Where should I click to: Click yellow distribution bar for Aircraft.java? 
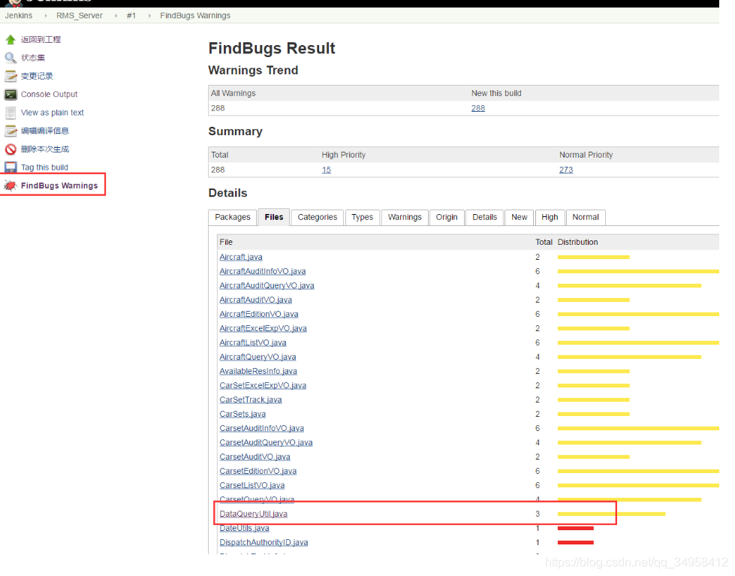pos(593,257)
